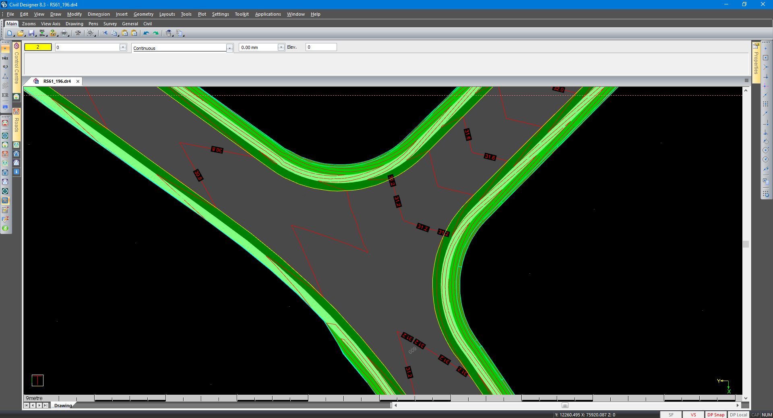This screenshot has width=773, height=418.
Task: Click the Redo green arrow icon
Action: coord(156,33)
